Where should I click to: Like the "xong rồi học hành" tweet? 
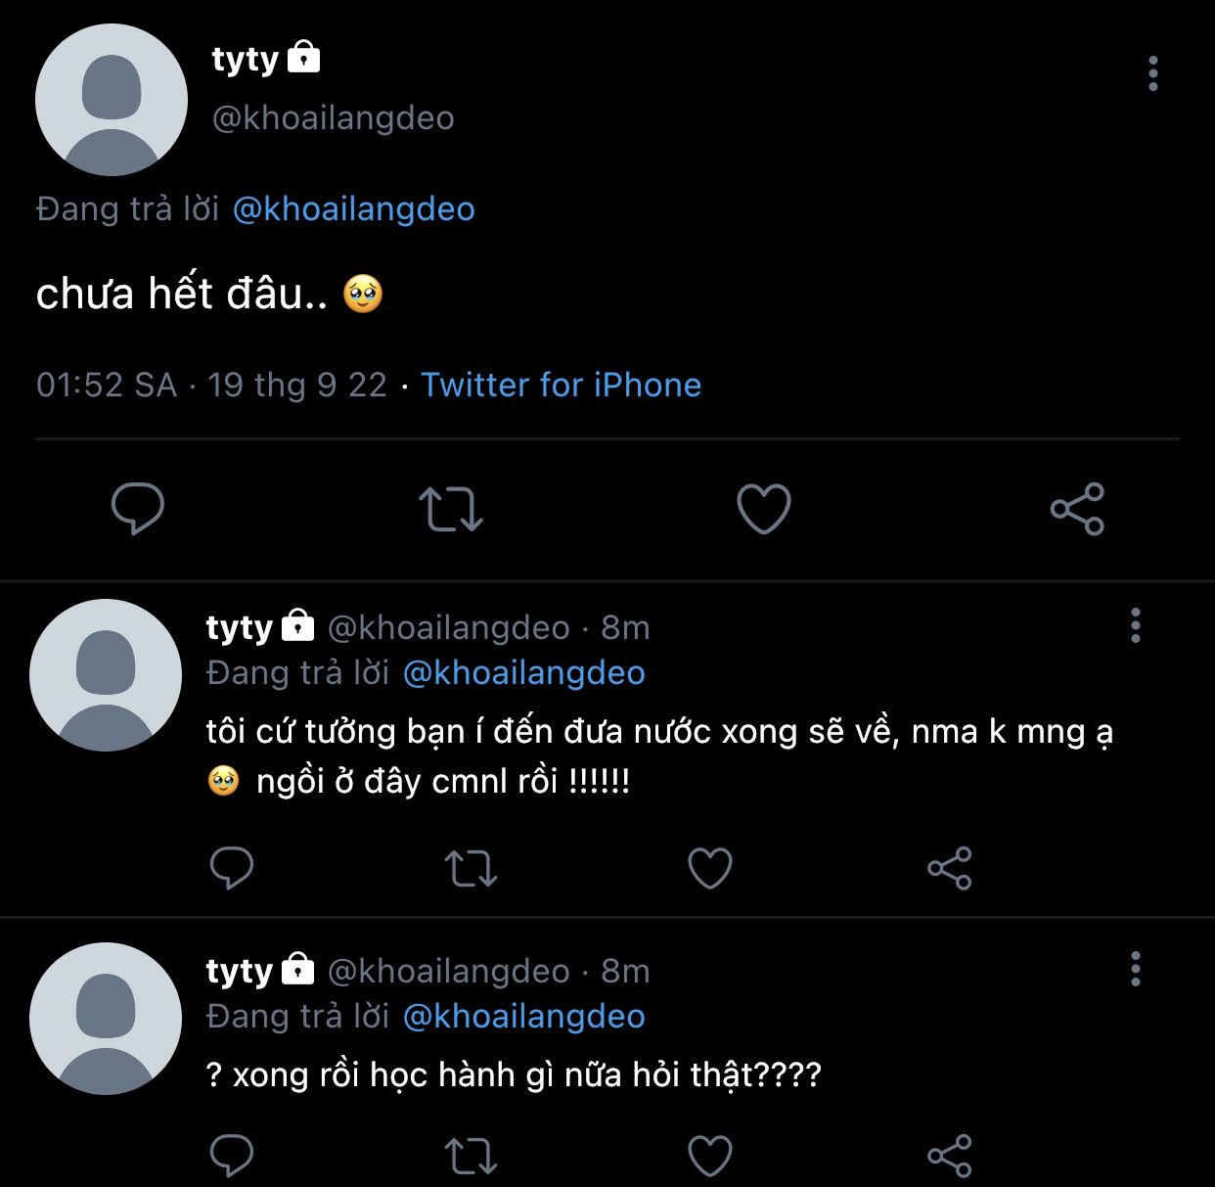(710, 1157)
